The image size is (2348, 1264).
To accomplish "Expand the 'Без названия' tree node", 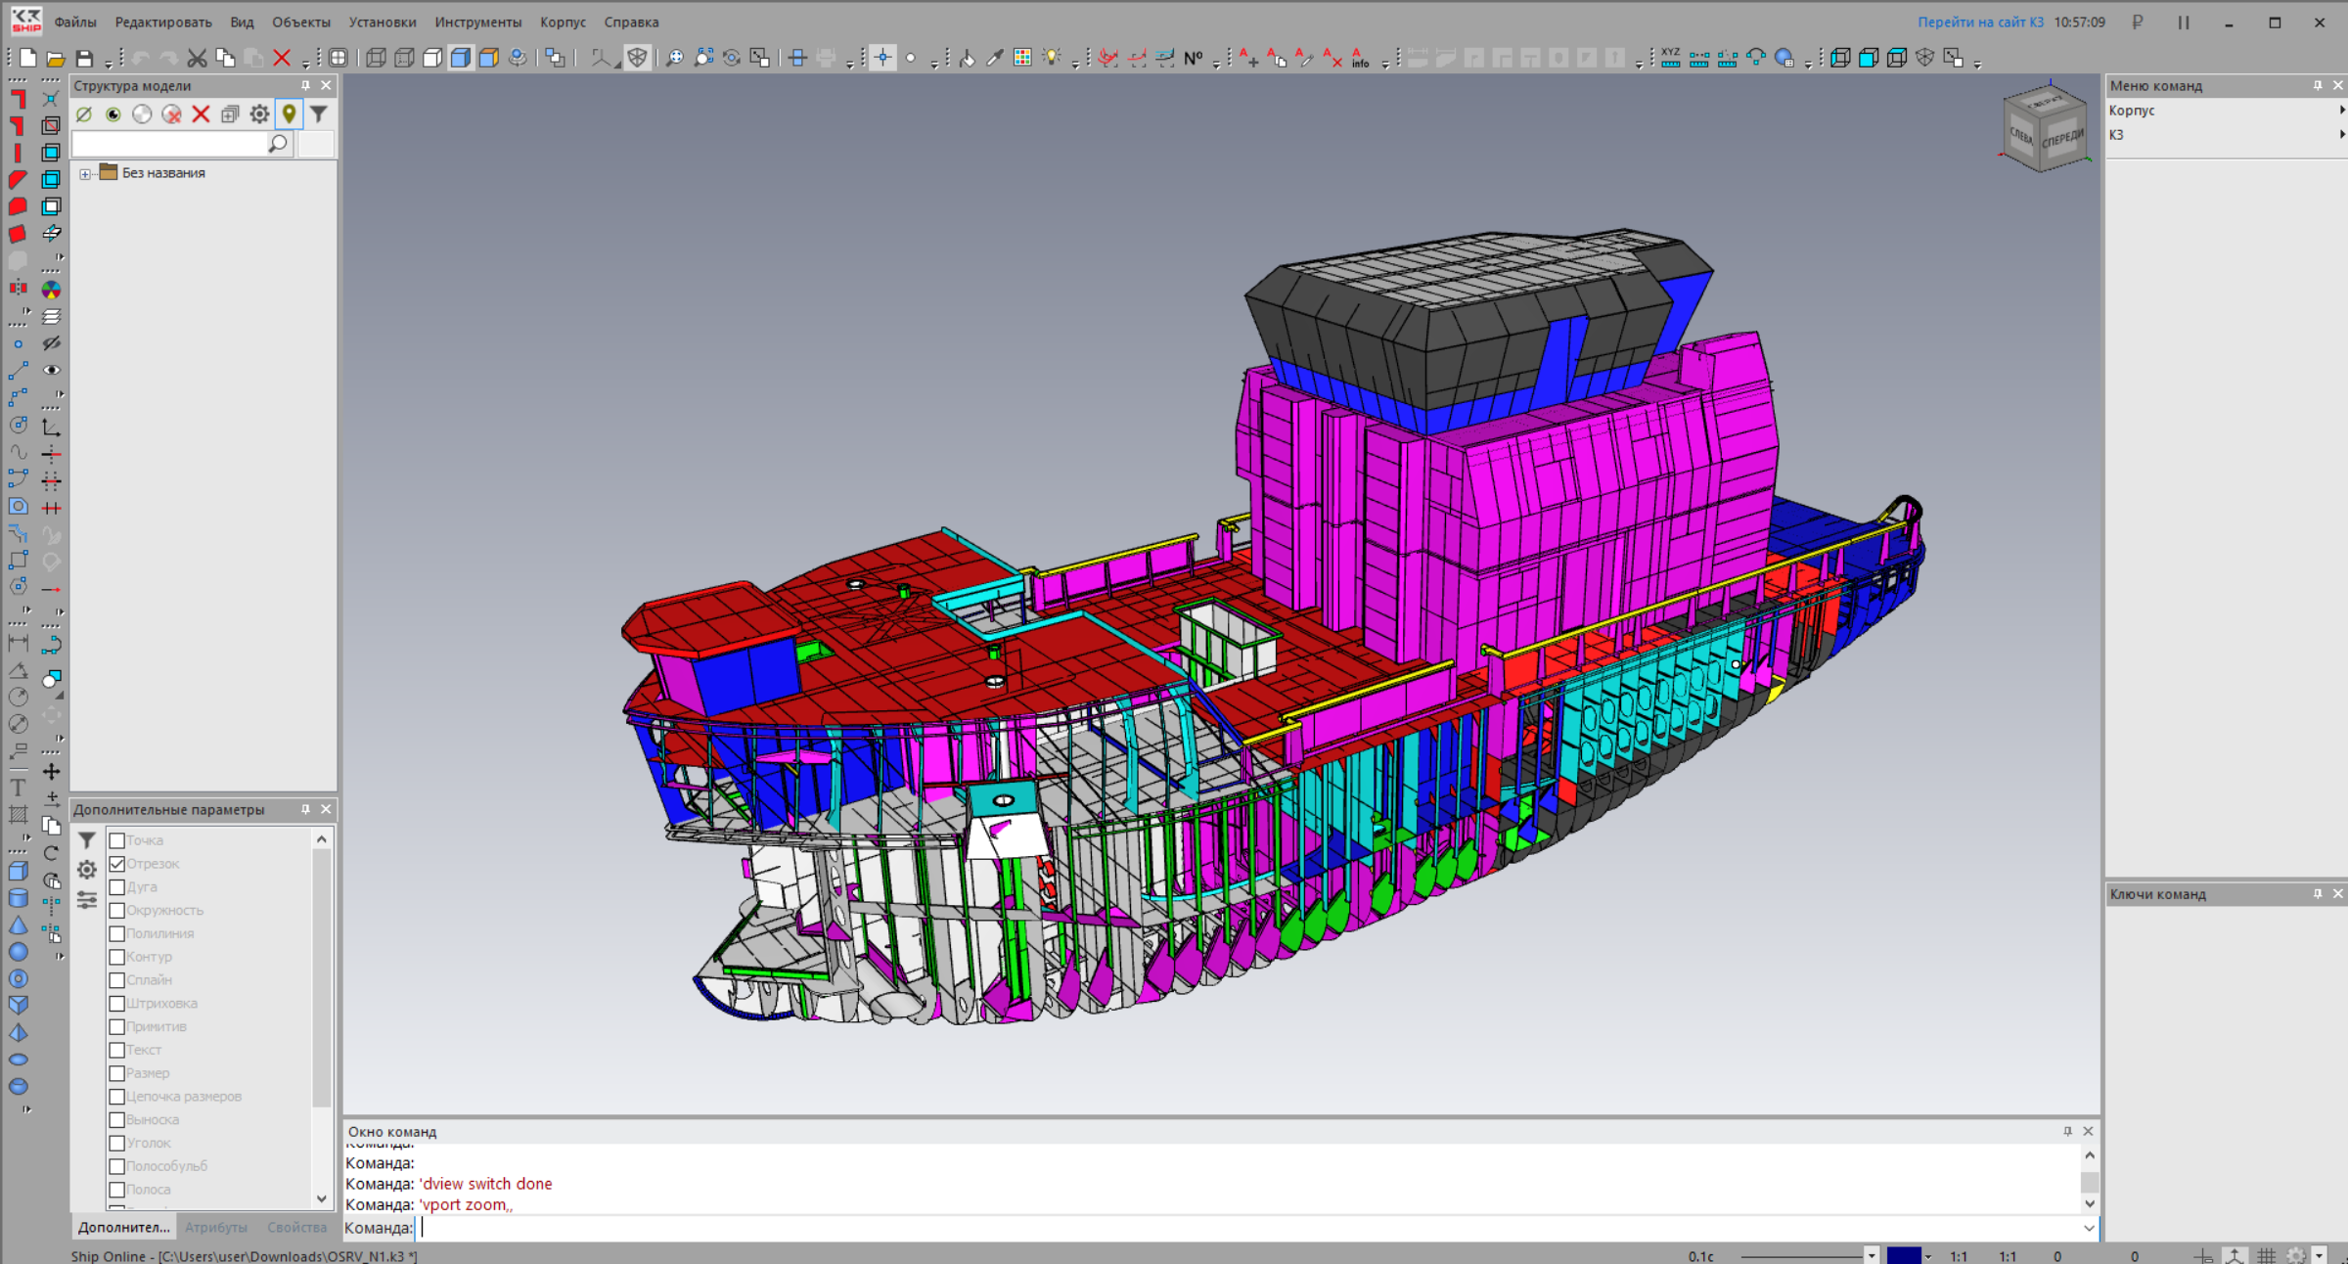I will [x=85, y=174].
